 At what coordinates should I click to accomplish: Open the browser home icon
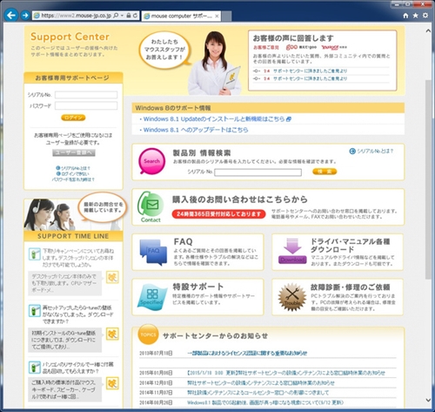(x=405, y=16)
